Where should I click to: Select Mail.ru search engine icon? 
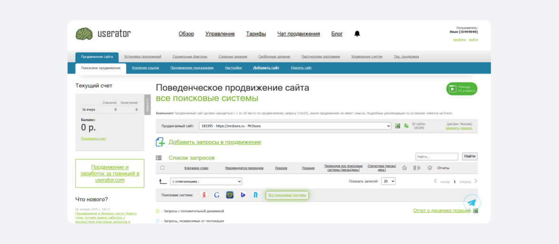(x=230, y=195)
